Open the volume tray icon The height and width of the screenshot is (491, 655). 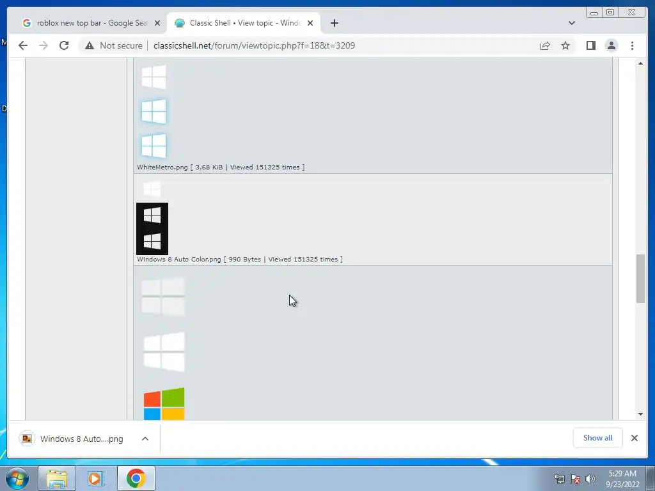pyautogui.click(x=590, y=479)
